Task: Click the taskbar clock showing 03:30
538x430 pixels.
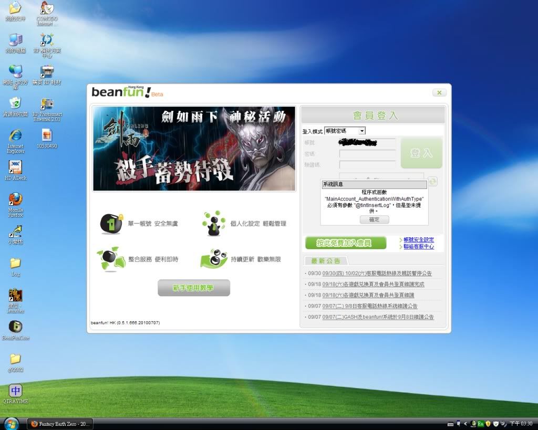Action: click(x=521, y=424)
